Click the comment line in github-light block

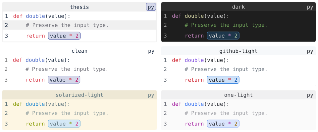[226, 69]
